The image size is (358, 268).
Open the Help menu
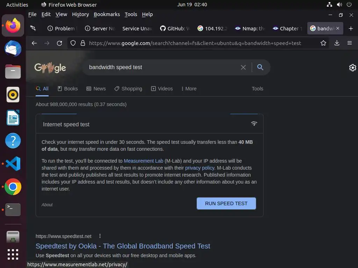pyautogui.click(x=147, y=14)
